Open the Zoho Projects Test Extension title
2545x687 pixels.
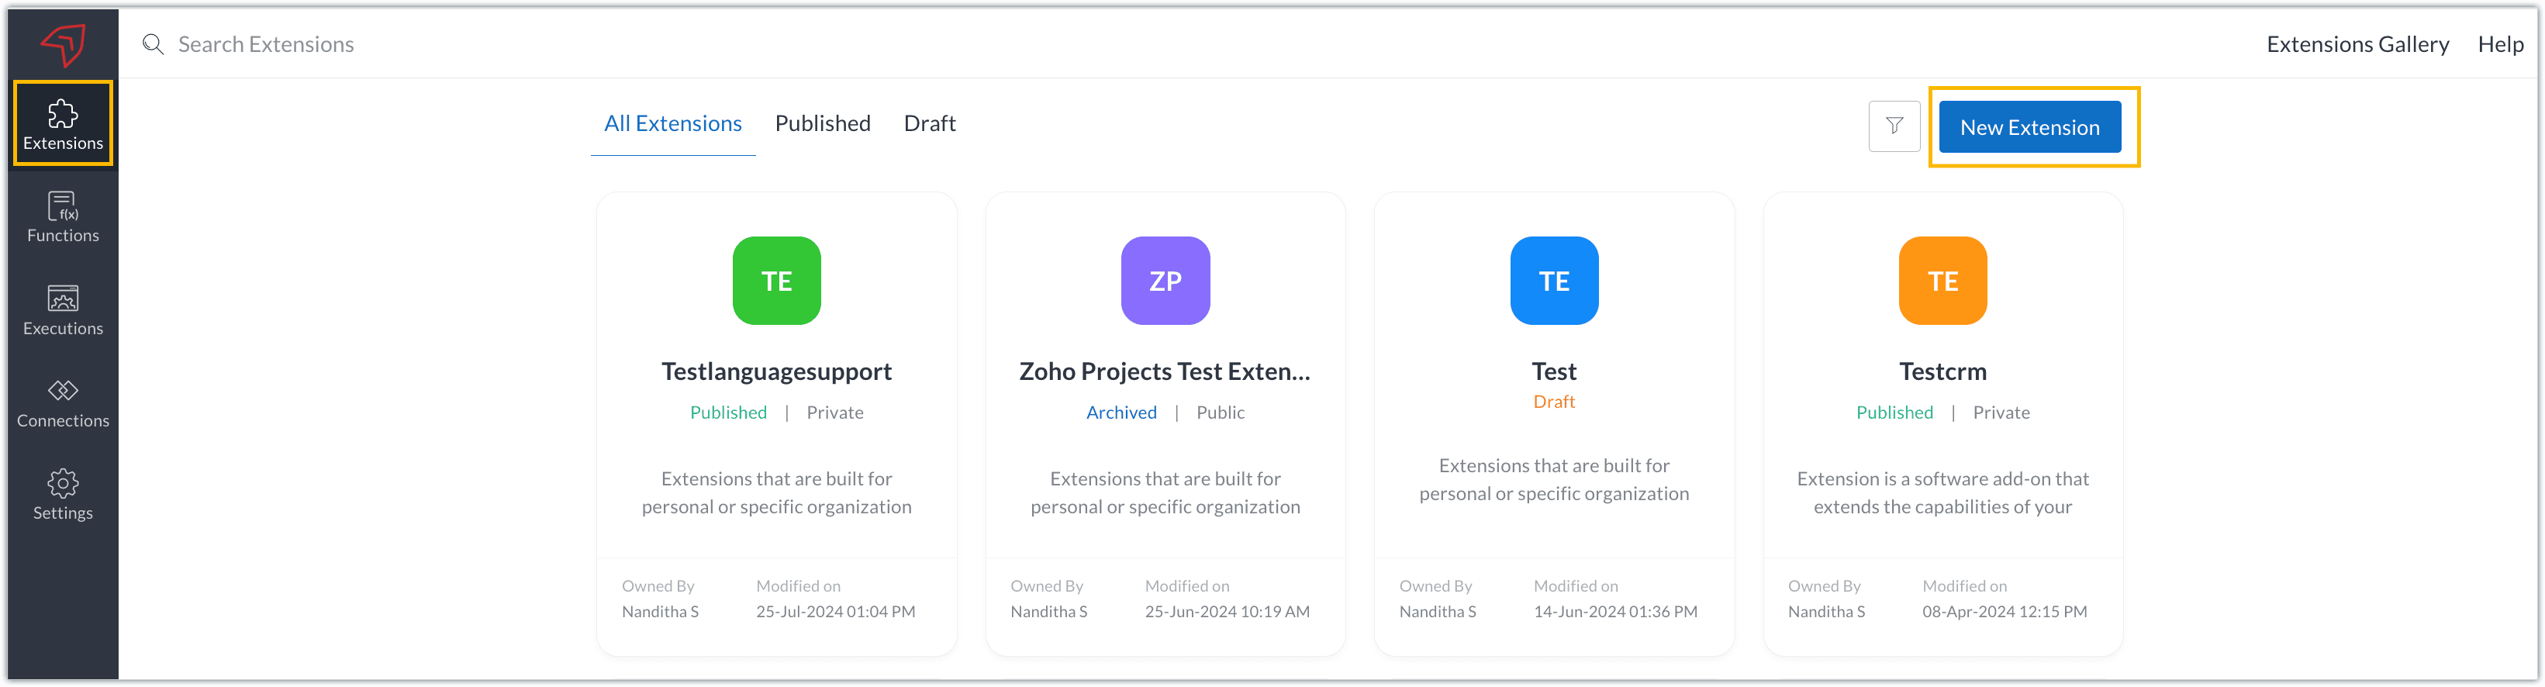coord(1164,371)
